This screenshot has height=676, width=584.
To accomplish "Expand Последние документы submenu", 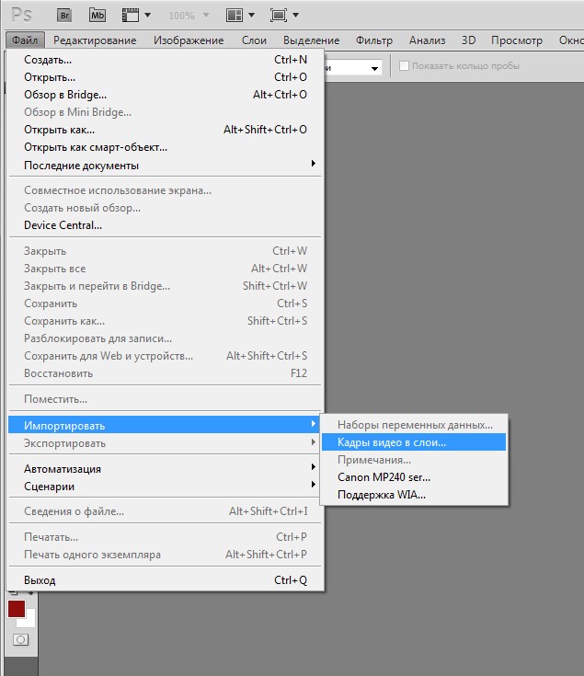I will point(314,164).
